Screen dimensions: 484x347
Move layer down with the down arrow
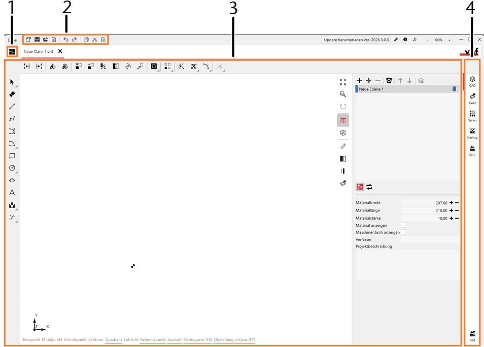409,81
